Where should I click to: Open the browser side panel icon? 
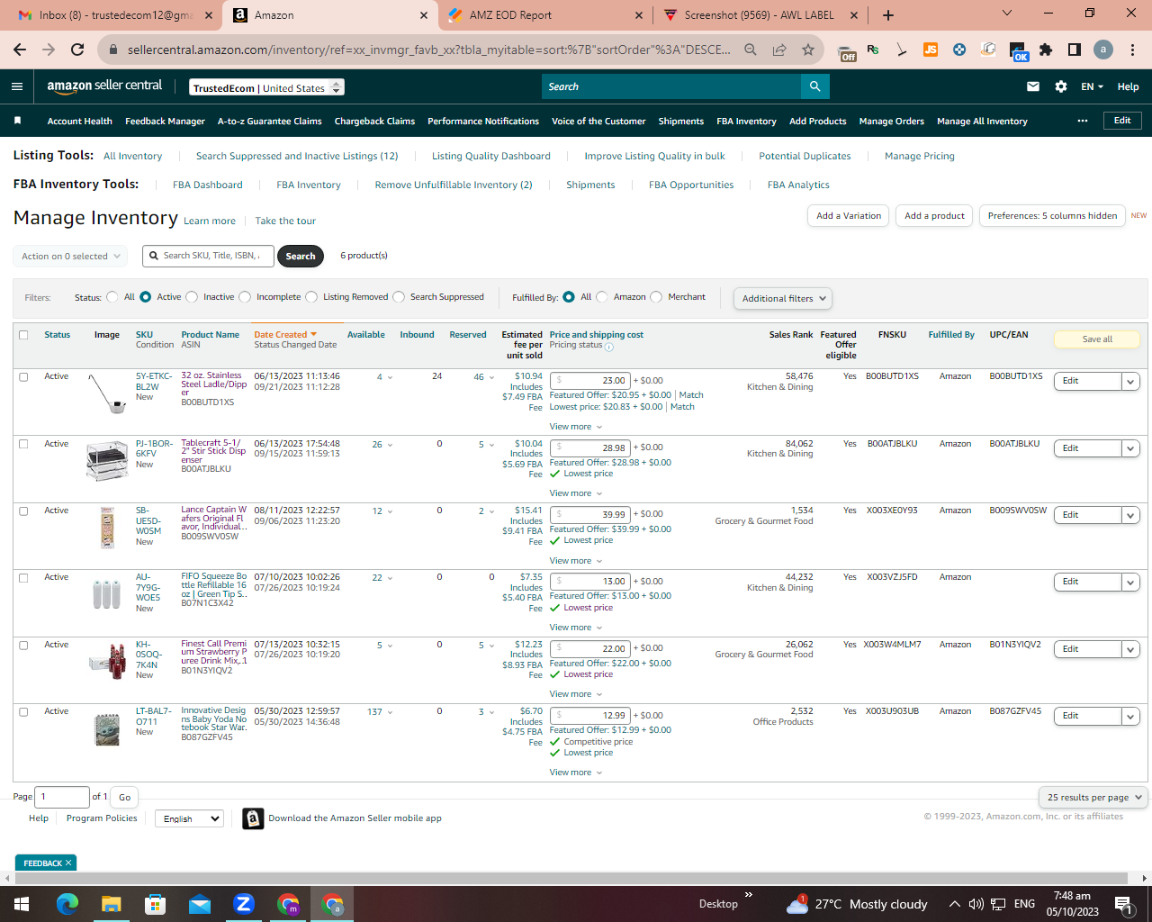point(1075,50)
